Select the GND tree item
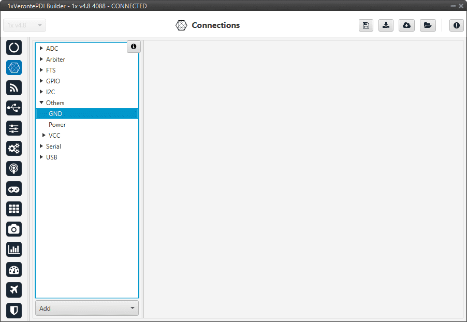Viewport: 467px width, 322px height. [87, 113]
